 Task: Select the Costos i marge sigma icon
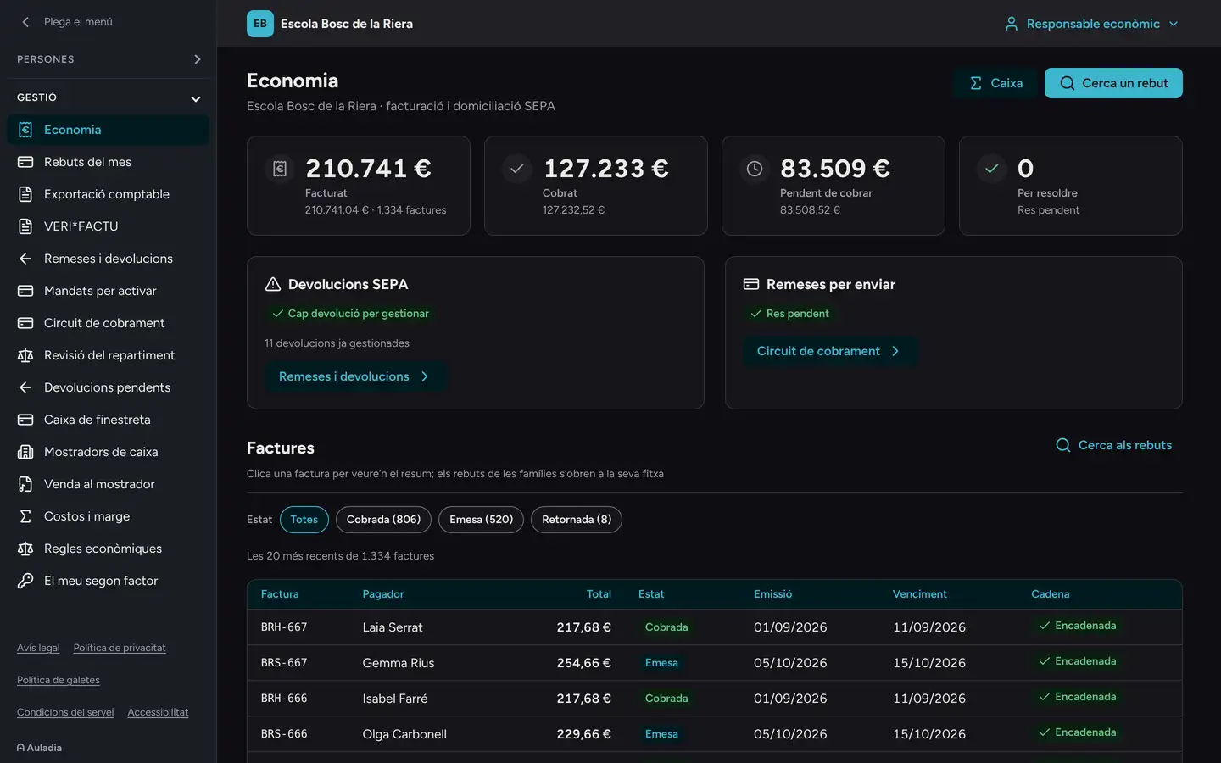coord(25,516)
